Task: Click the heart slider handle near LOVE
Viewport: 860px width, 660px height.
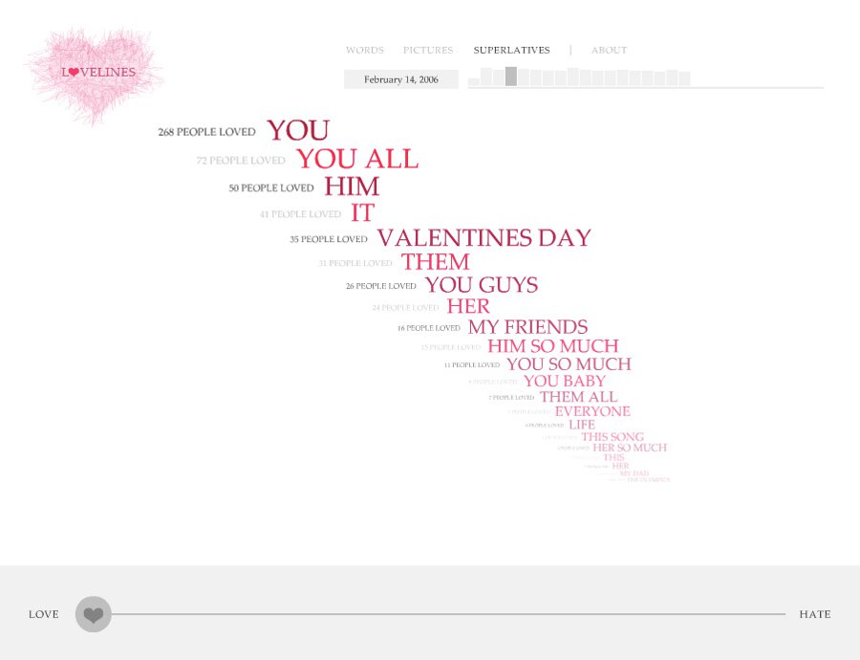Action: pos(94,614)
